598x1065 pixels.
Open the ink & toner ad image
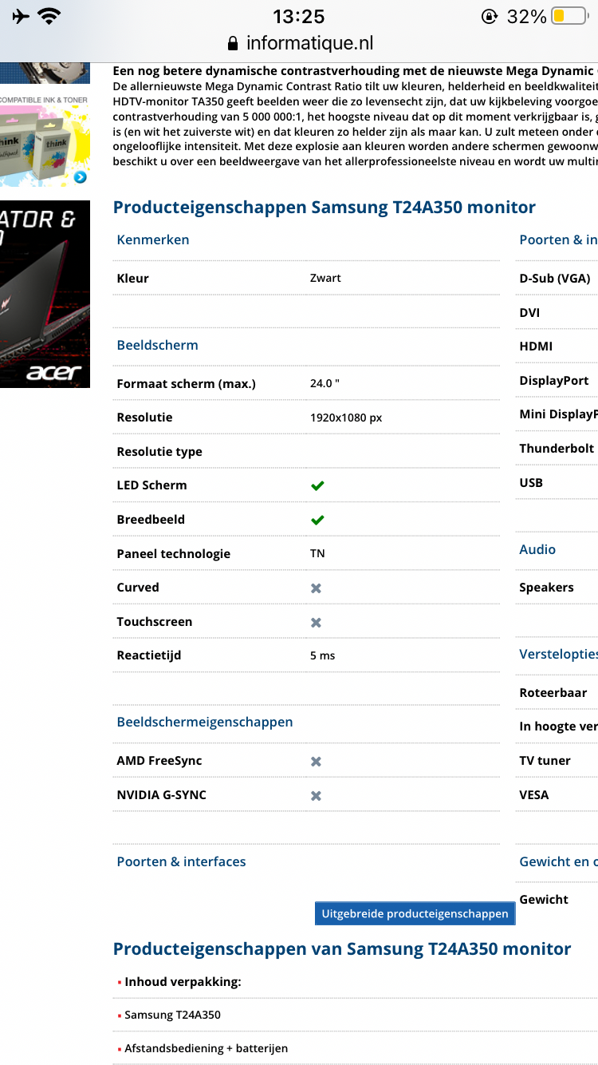click(45, 141)
